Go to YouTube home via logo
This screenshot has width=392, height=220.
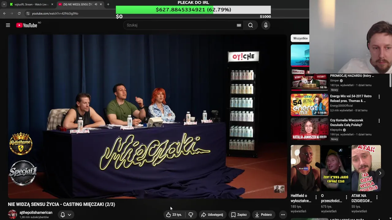point(27,25)
